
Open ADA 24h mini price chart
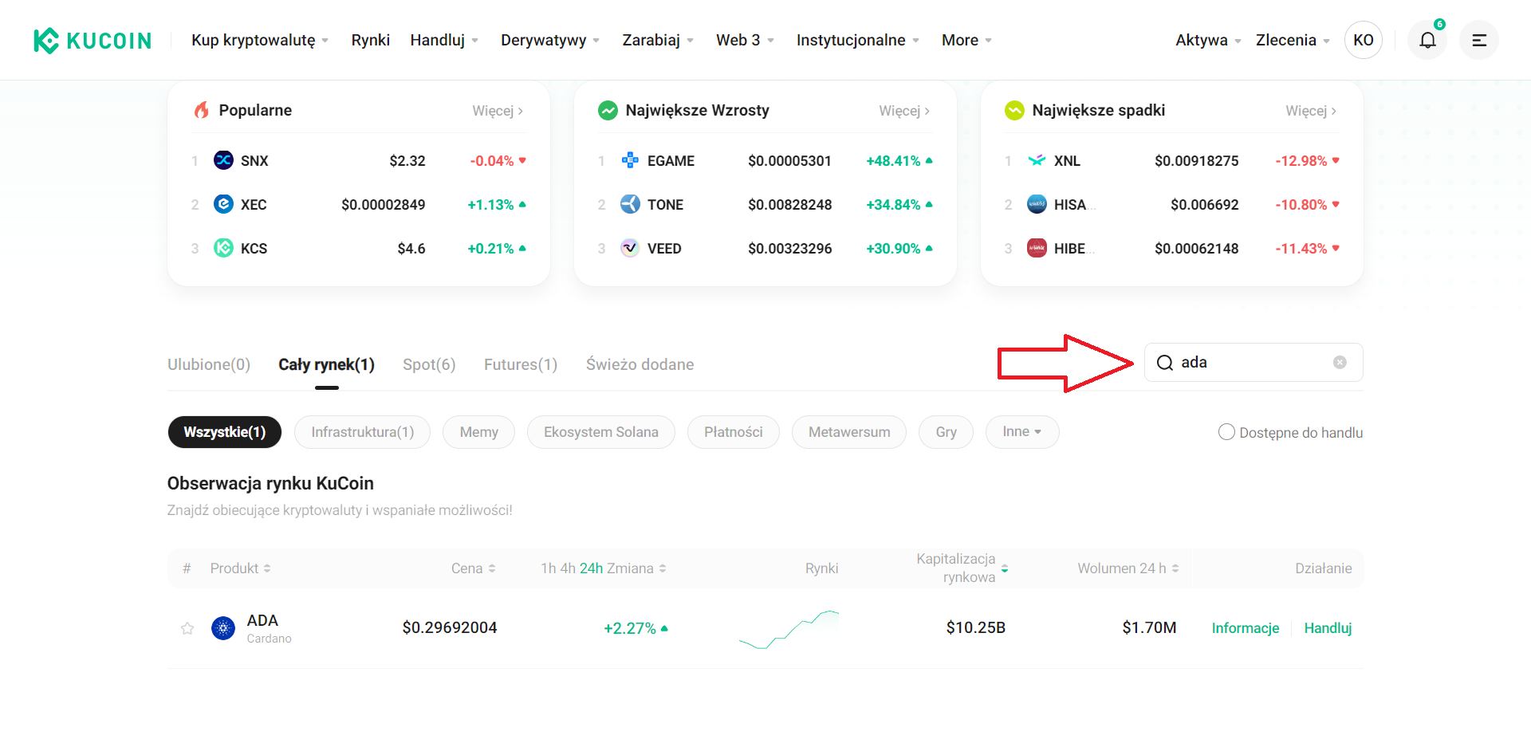click(789, 629)
